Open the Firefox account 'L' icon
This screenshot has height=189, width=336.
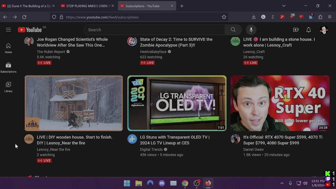coord(263,17)
